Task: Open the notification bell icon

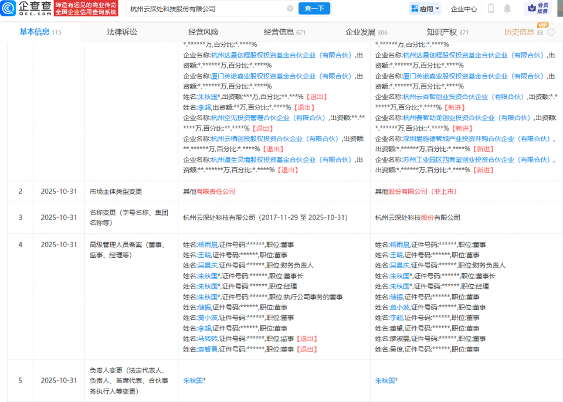Action: pyautogui.click(x=507, y=8)
